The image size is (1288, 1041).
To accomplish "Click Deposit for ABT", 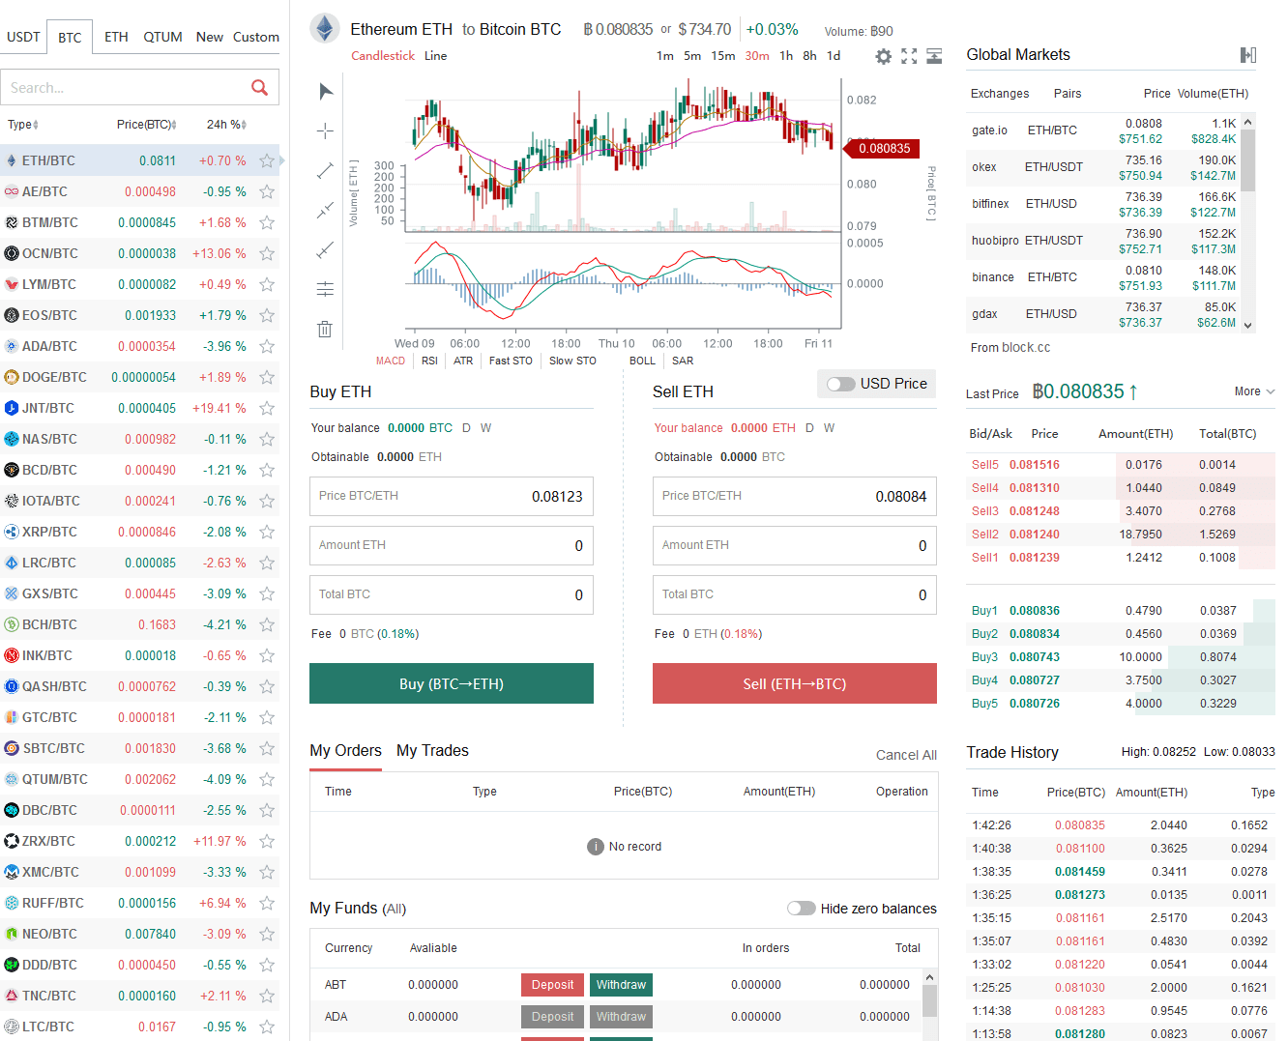I will click(552, 985).
